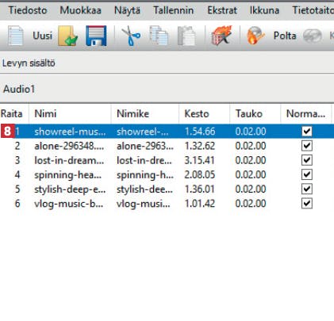
Task: Open compilation via folder arrow icon
Action: pyautogui.click(x=67, y=36)
